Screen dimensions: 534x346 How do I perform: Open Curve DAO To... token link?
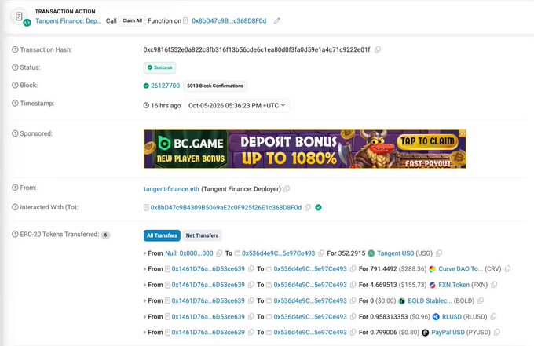point(460,269)
